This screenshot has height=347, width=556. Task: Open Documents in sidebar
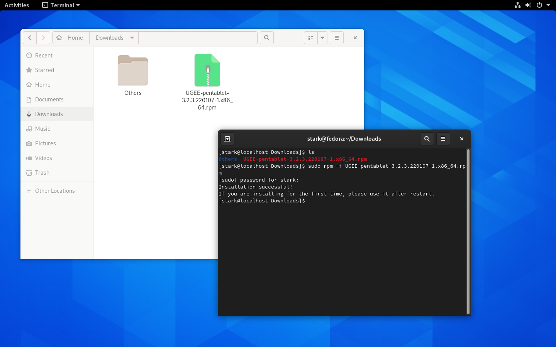[x=57, y=99]
